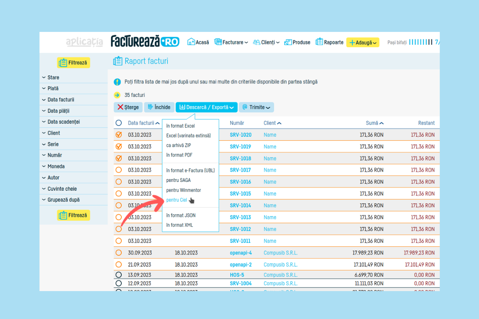479x319 pixels.
Task: Click the Închide invoice icon
Action: [x=150, y=107]
